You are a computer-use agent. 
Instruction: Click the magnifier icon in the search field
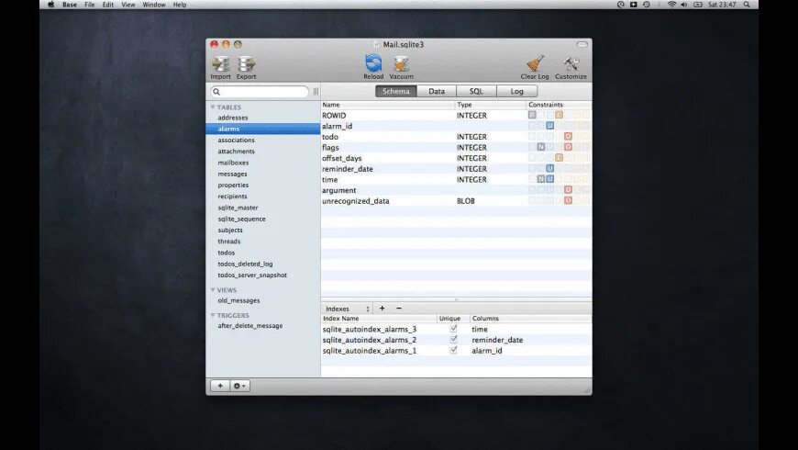point(216,92)
